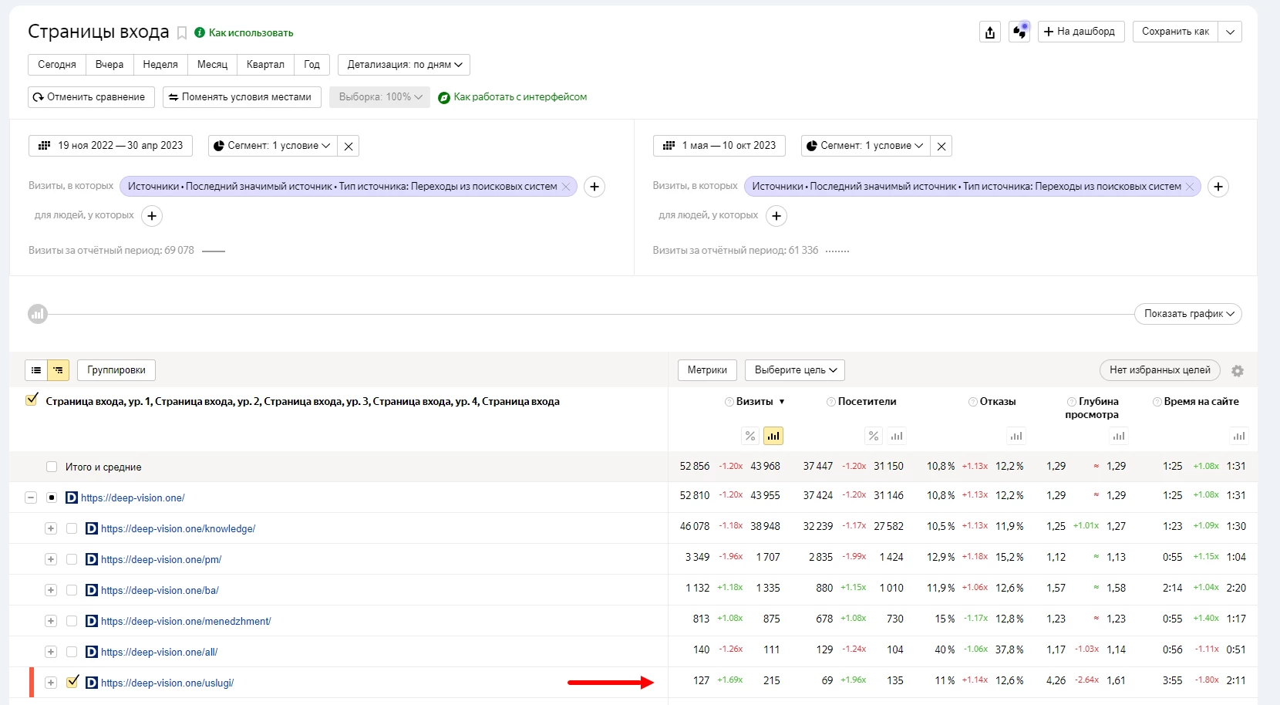Viewport: 1280px width, 705px height.
Task: Click the round chart icon on the slider line
Action: click(38, 314)
